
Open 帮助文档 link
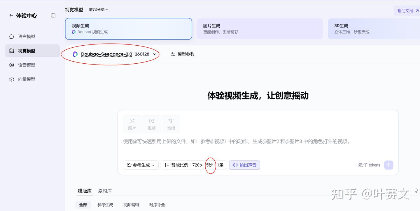click(408, 11)
